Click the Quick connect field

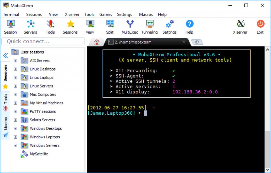[43, 41]
